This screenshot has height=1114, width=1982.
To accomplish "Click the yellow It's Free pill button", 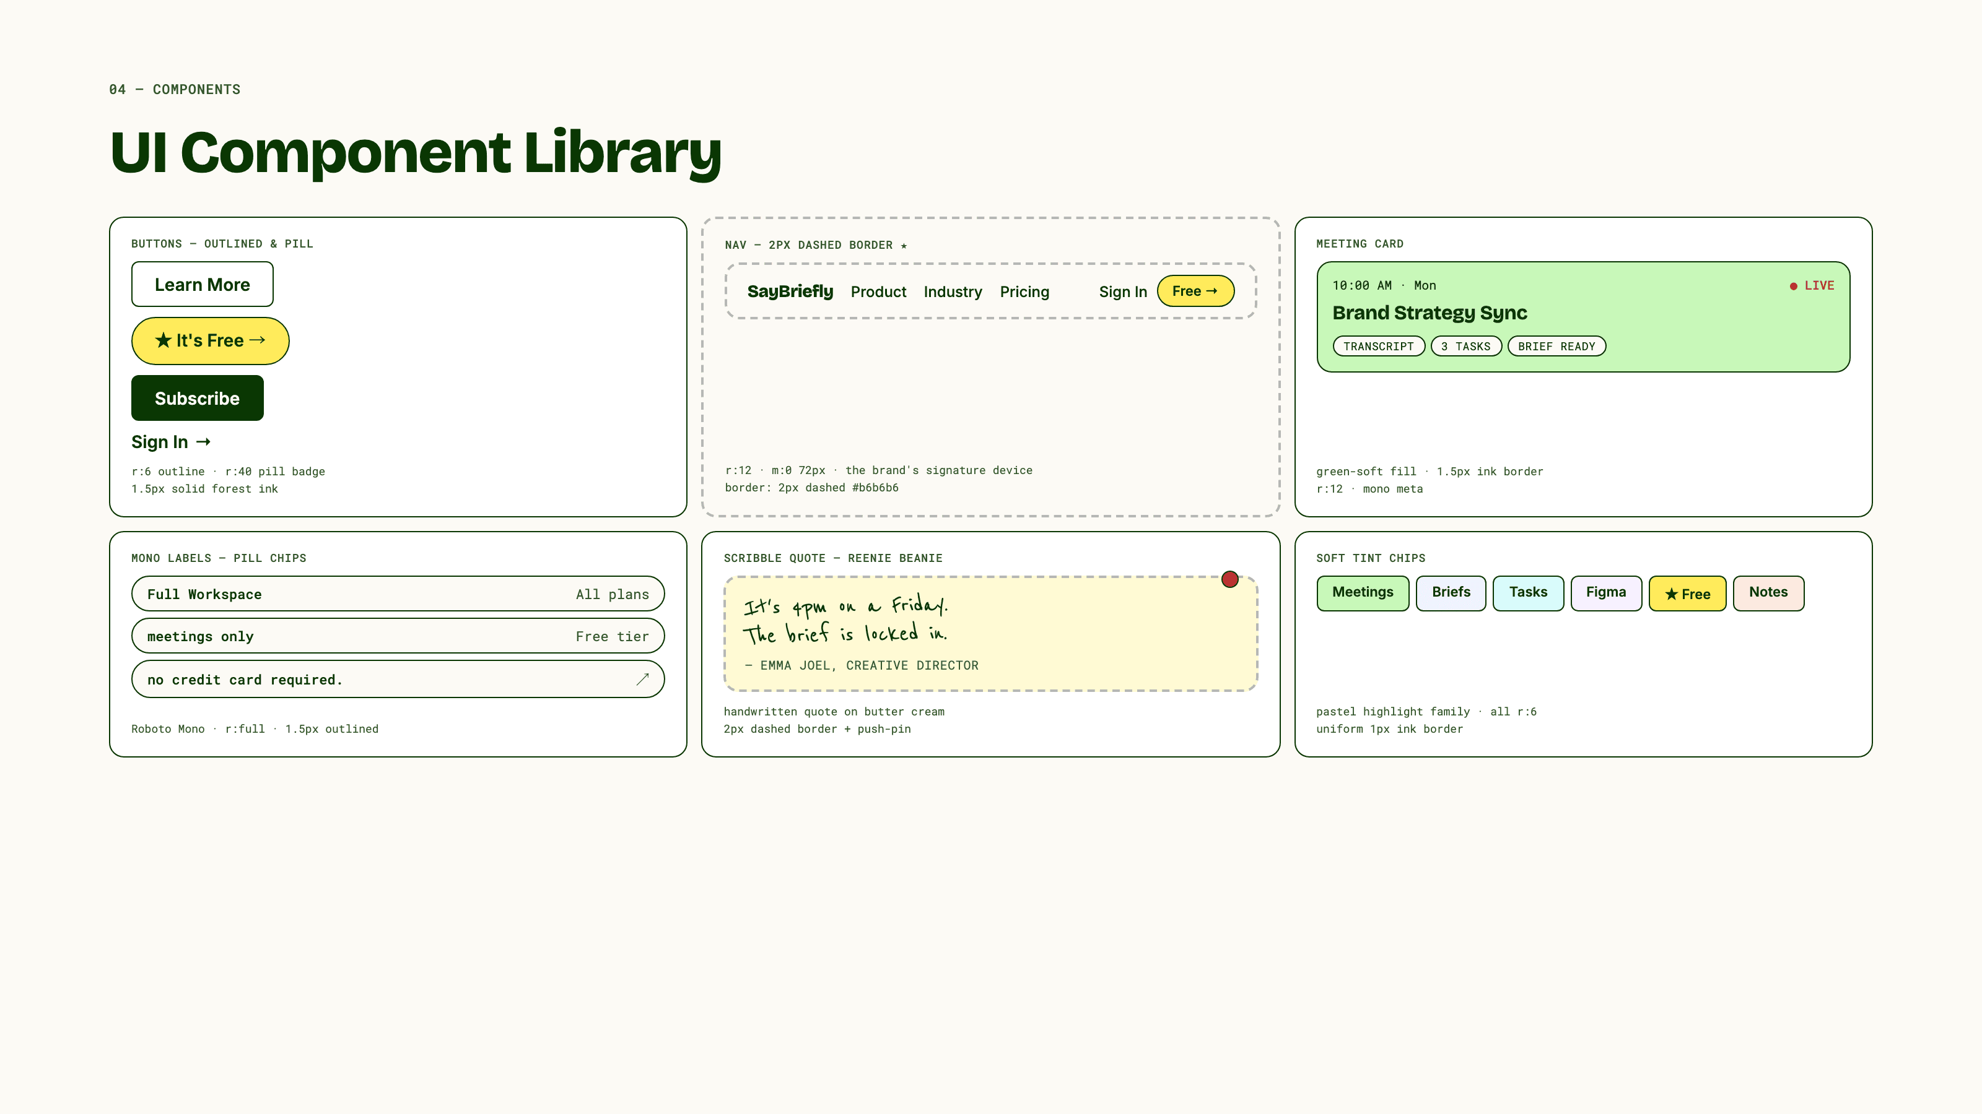I will click(210, 340).
